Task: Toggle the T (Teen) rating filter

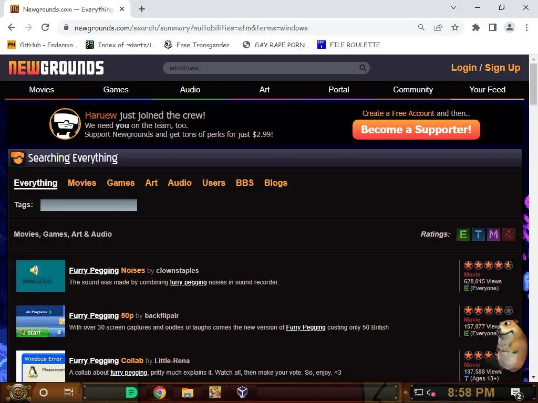Action: [478, 235]
